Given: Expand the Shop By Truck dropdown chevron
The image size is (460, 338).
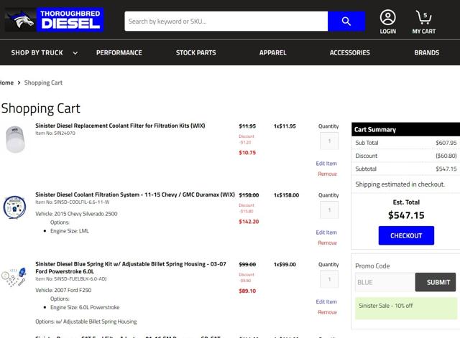Looking at the screenshot, I should (x=75, y=53).
